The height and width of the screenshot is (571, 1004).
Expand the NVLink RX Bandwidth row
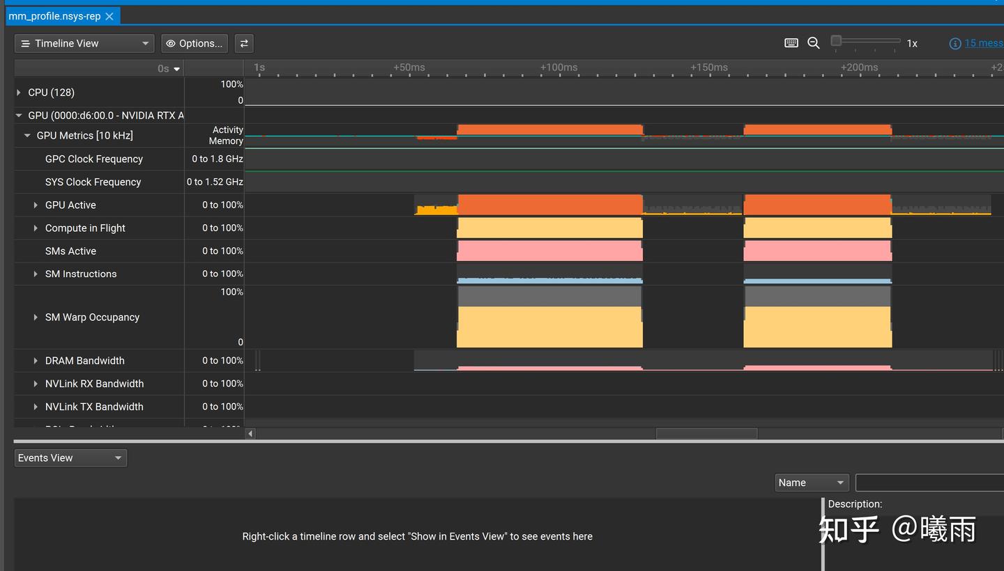point(36,384)
